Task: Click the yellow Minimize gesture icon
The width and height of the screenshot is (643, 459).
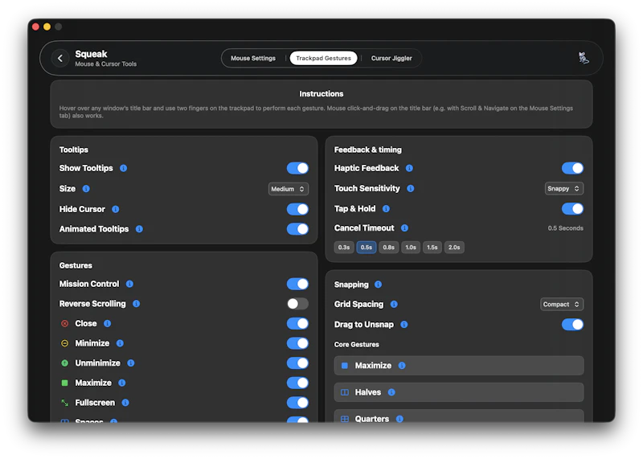Action: tap(65, 343)
